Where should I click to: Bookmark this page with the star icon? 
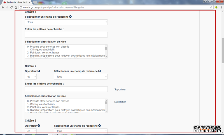[x=211, y=7]
